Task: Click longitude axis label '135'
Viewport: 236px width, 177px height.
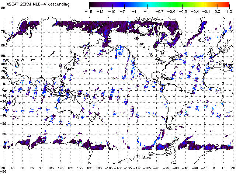Action: (70, 168)
